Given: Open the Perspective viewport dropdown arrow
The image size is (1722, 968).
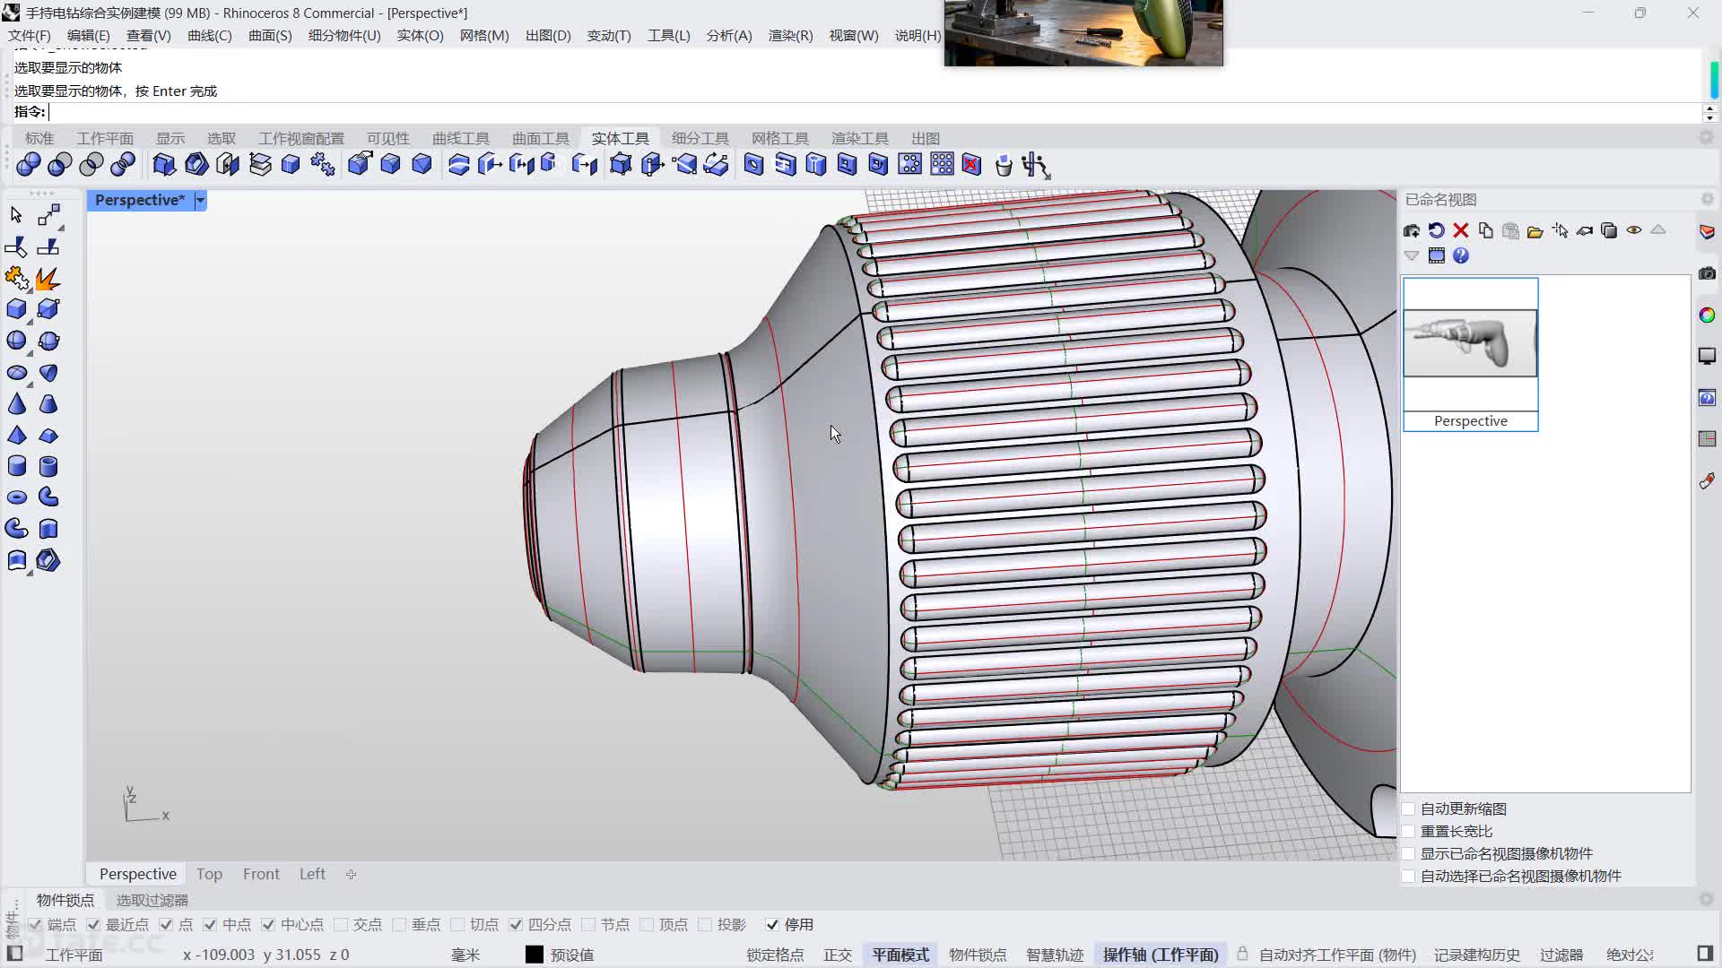Looking at the screenshot, I should coord(200,201).
